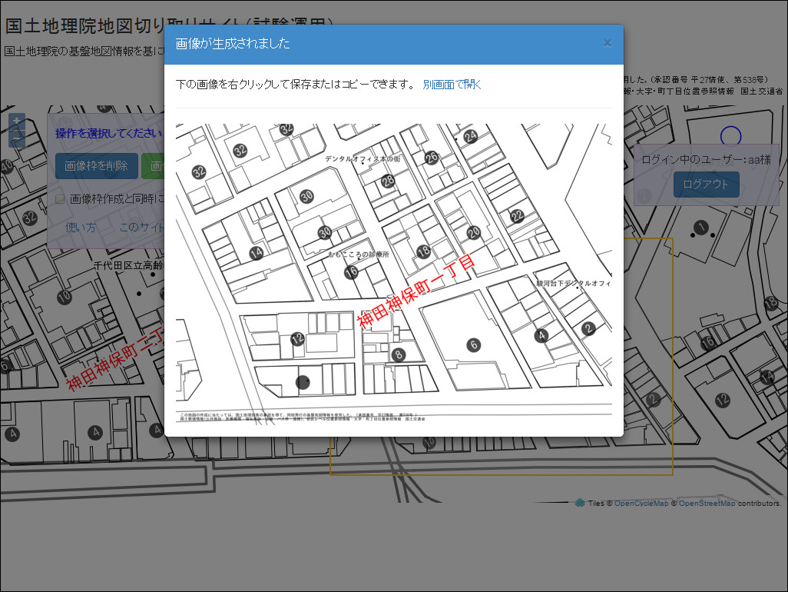Click the zoom in plus control on map
788x592 pixels.
click(x=17, y=121)
